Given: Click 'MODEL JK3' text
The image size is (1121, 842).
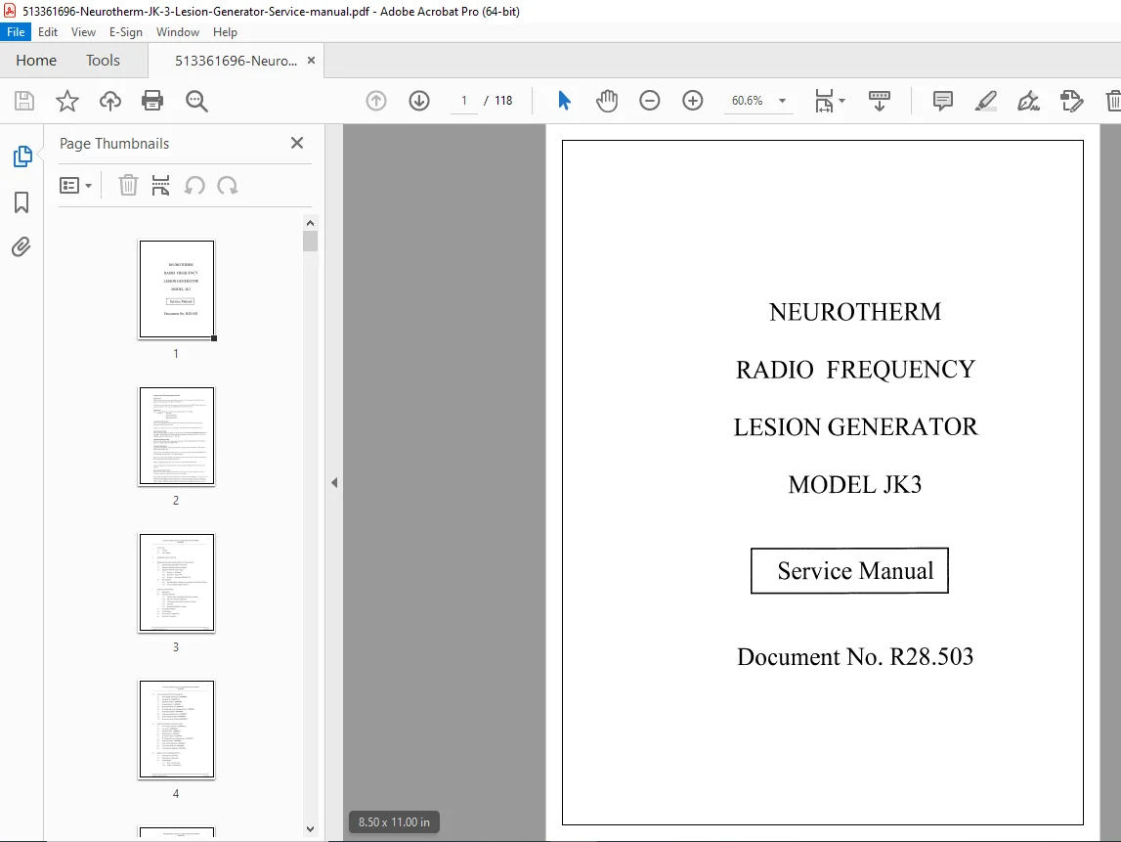Looking at the screenshot, I should [x=855, y=484].
